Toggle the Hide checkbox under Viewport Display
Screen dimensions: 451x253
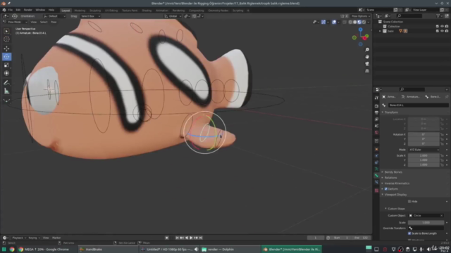(409, 202)
